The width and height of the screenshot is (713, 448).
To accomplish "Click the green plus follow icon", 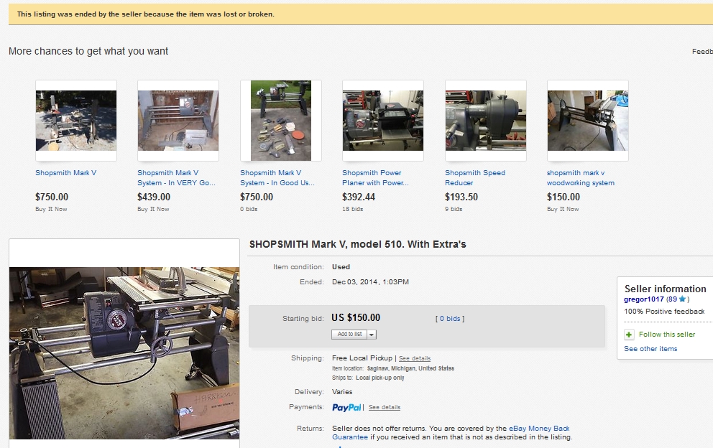I will (x=629, y=335).
